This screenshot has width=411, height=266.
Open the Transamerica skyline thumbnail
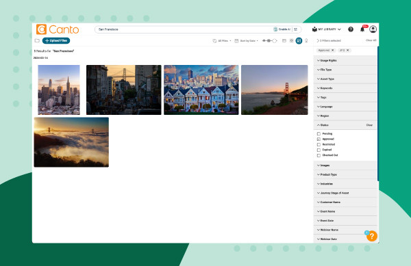(x=59, y=90)
